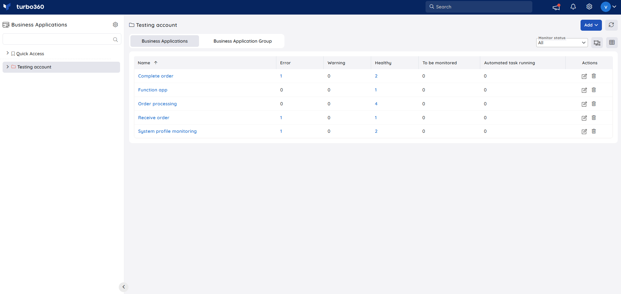Click Receive order error count 1

click(281, 118)
